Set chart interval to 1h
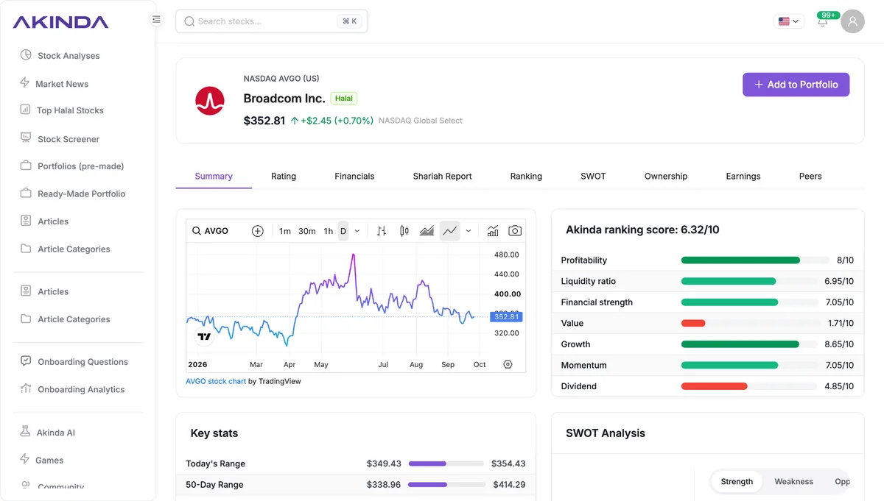This screenshot has width=884, height=501. [329, 231]
